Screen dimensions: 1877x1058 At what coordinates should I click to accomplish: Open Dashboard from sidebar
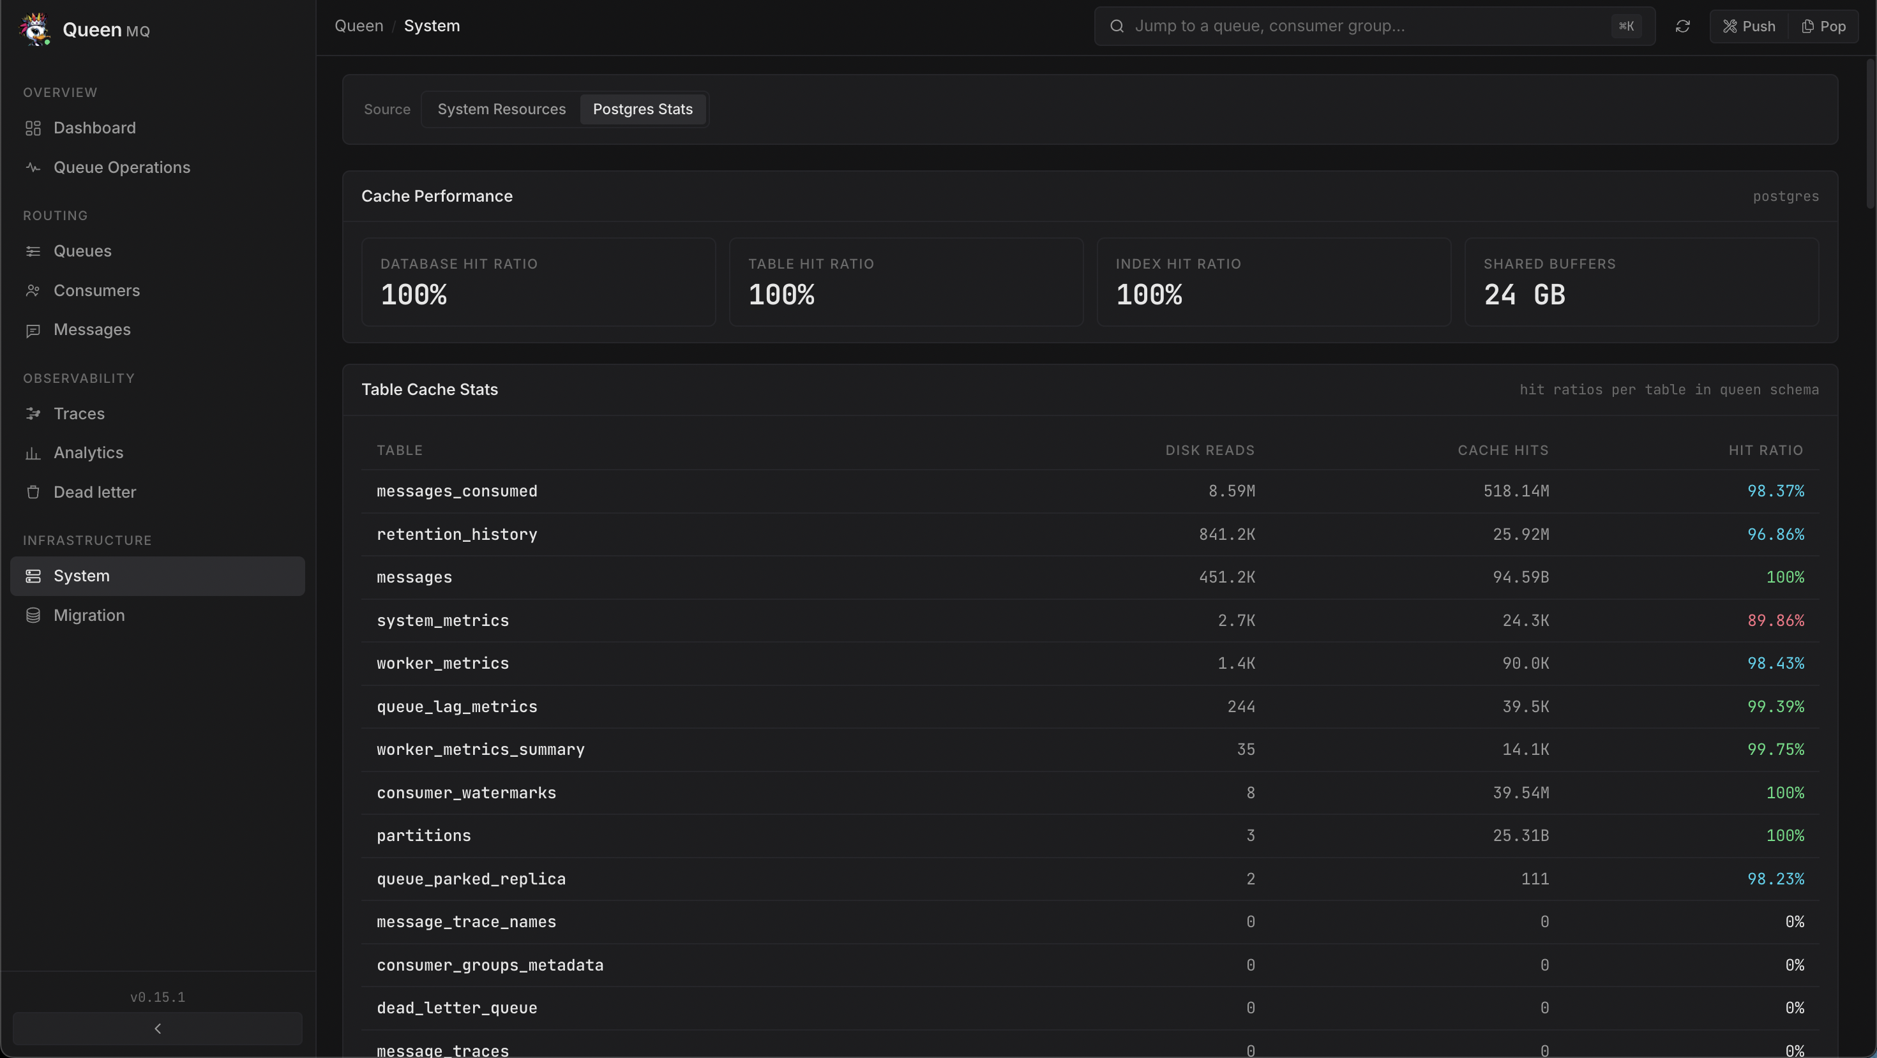coord(158,128)
